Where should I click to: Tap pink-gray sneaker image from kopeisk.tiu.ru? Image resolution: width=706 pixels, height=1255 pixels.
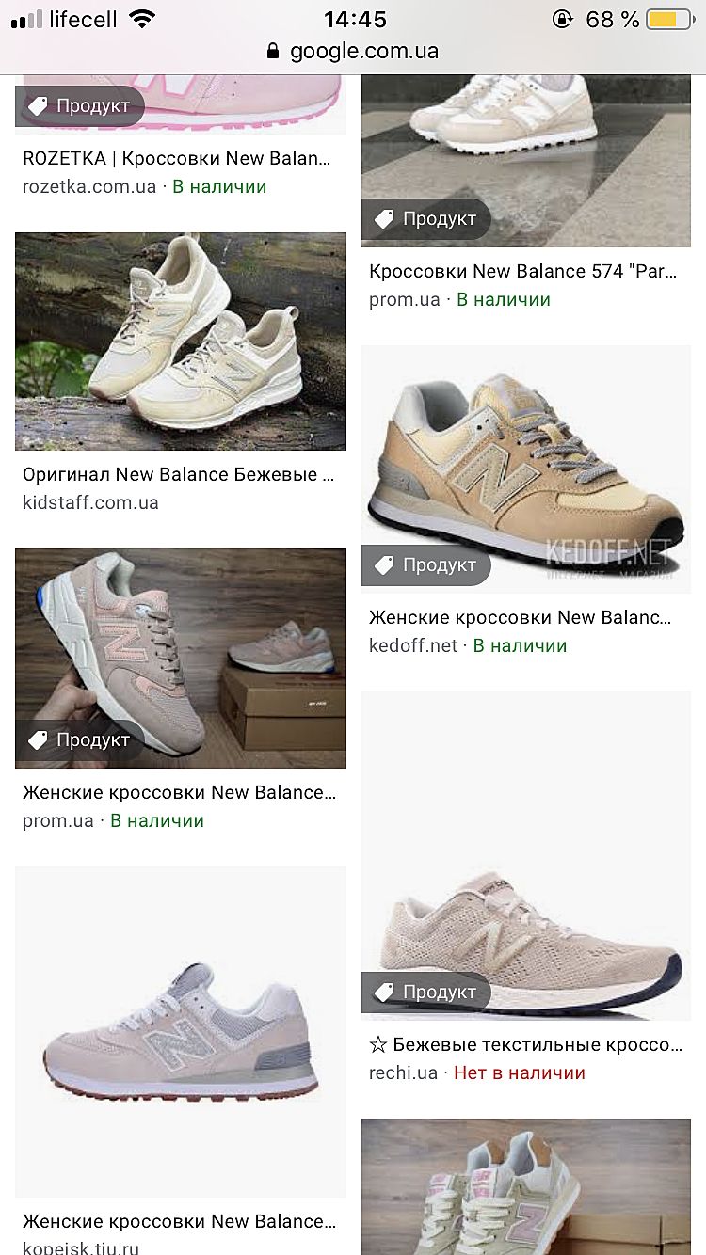(181, 1032)
